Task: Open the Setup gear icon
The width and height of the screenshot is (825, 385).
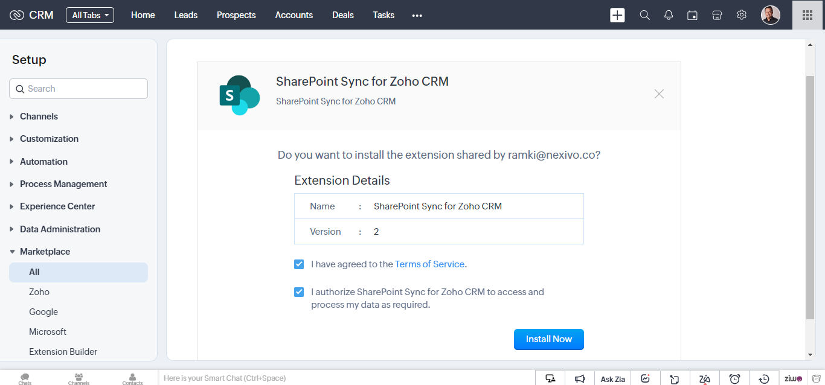Action: click(742, 15)
